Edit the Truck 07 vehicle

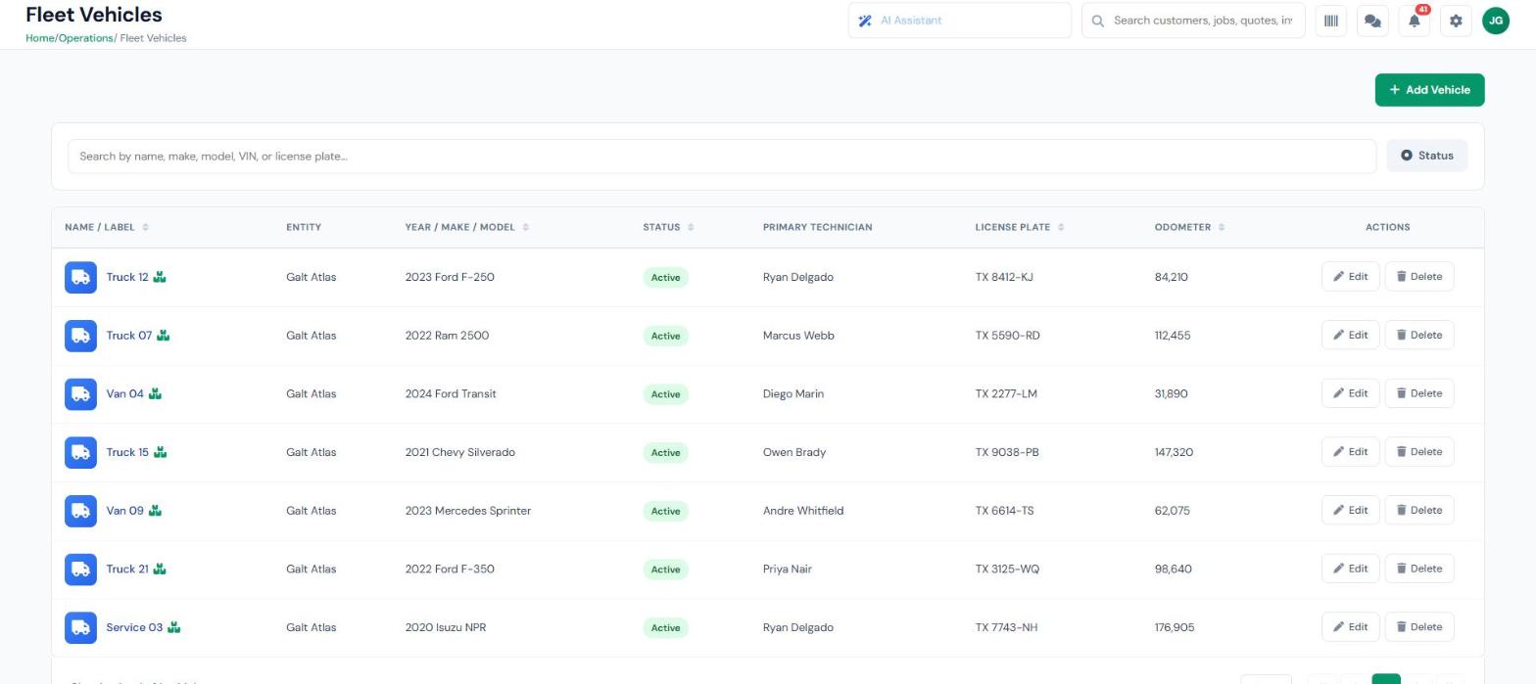click(1350, 335)
